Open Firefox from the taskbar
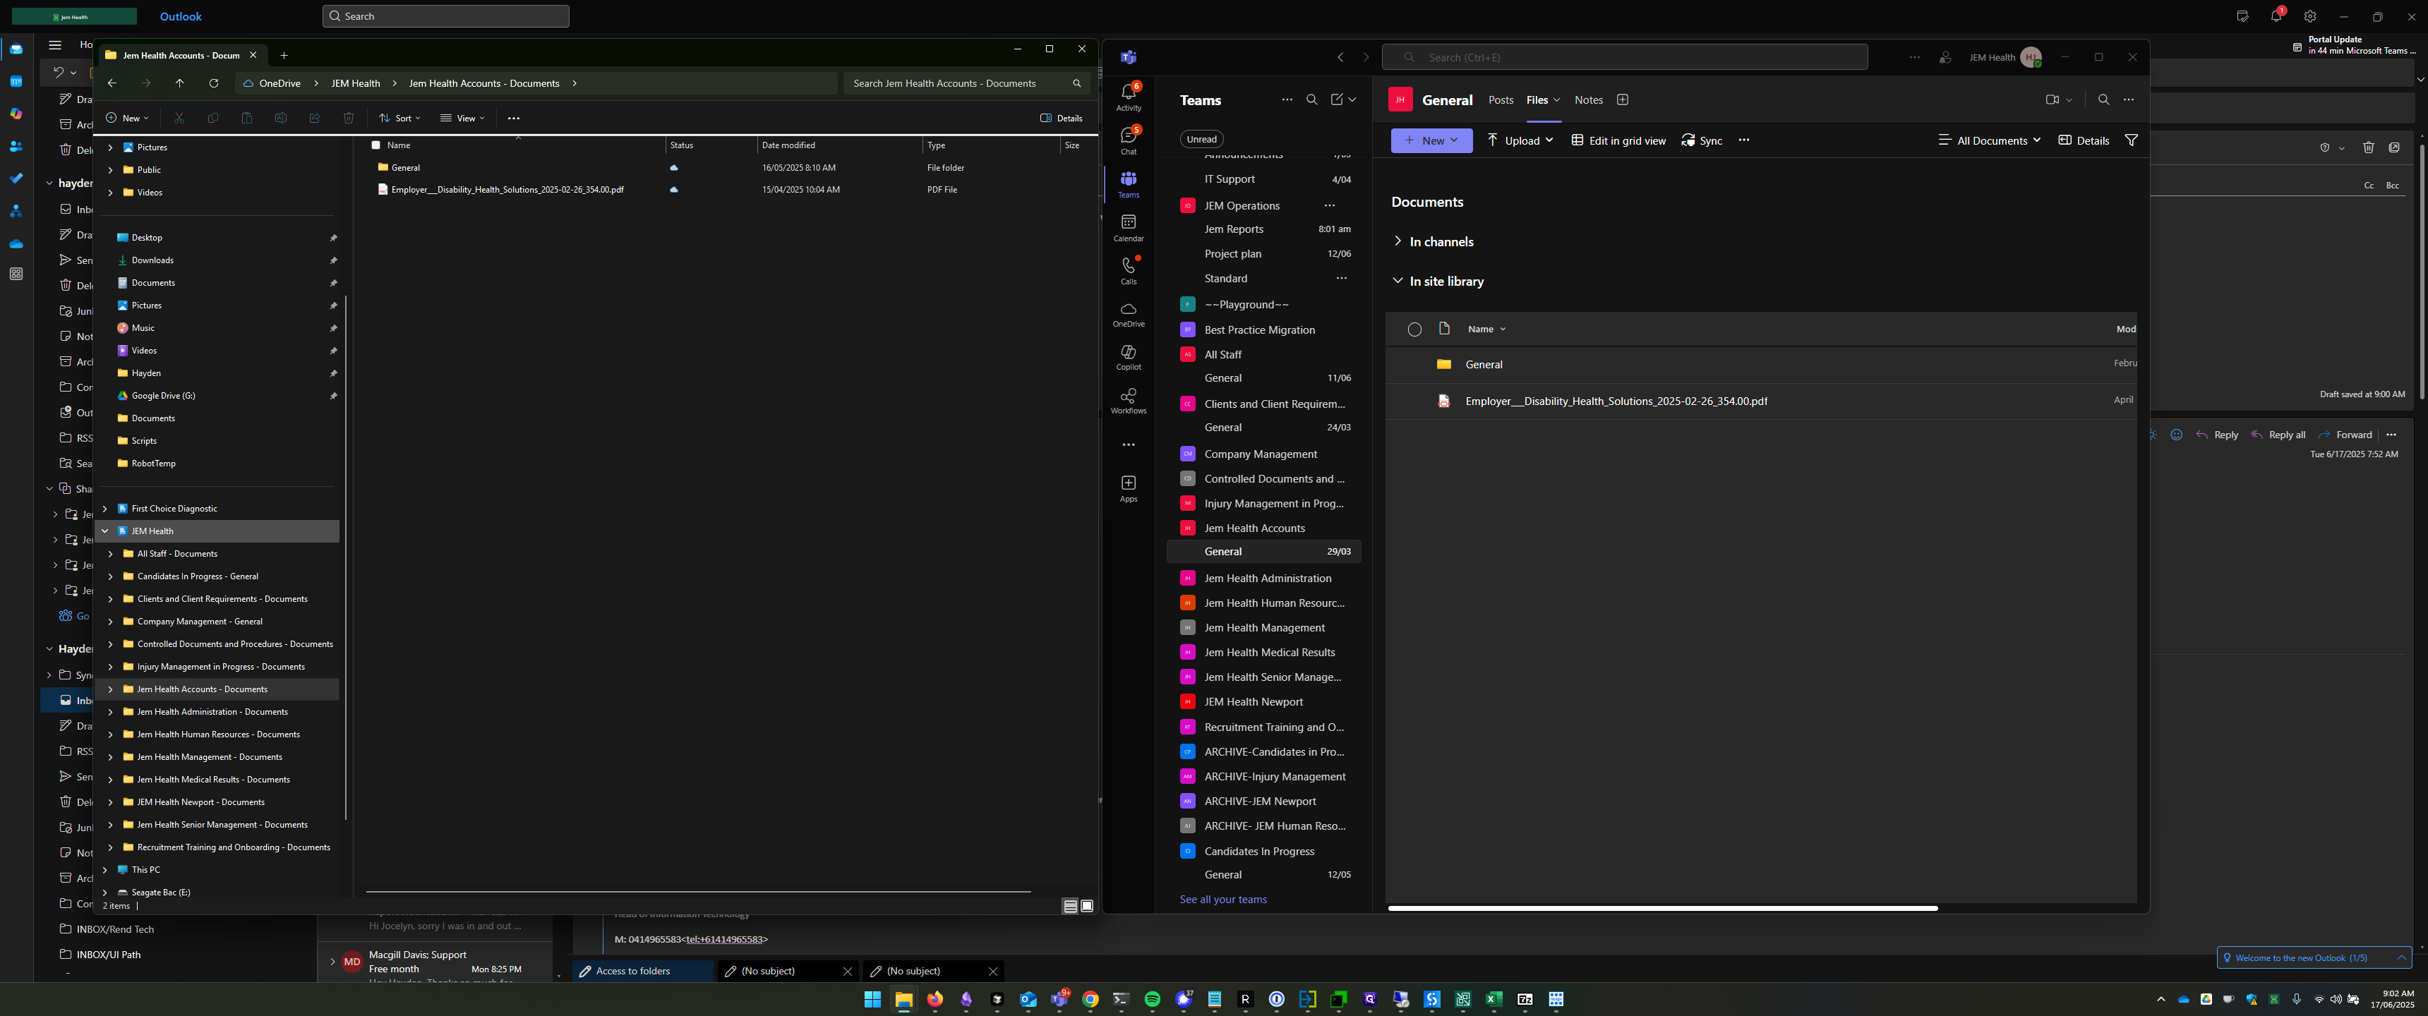The height and width of the screenshot is (1016, 2428). tap(935, 1000)
